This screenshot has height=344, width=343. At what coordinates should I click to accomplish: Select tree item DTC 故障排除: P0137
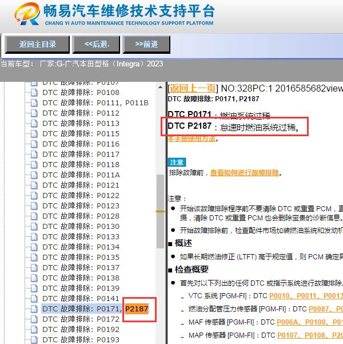(x=81, y=268)
